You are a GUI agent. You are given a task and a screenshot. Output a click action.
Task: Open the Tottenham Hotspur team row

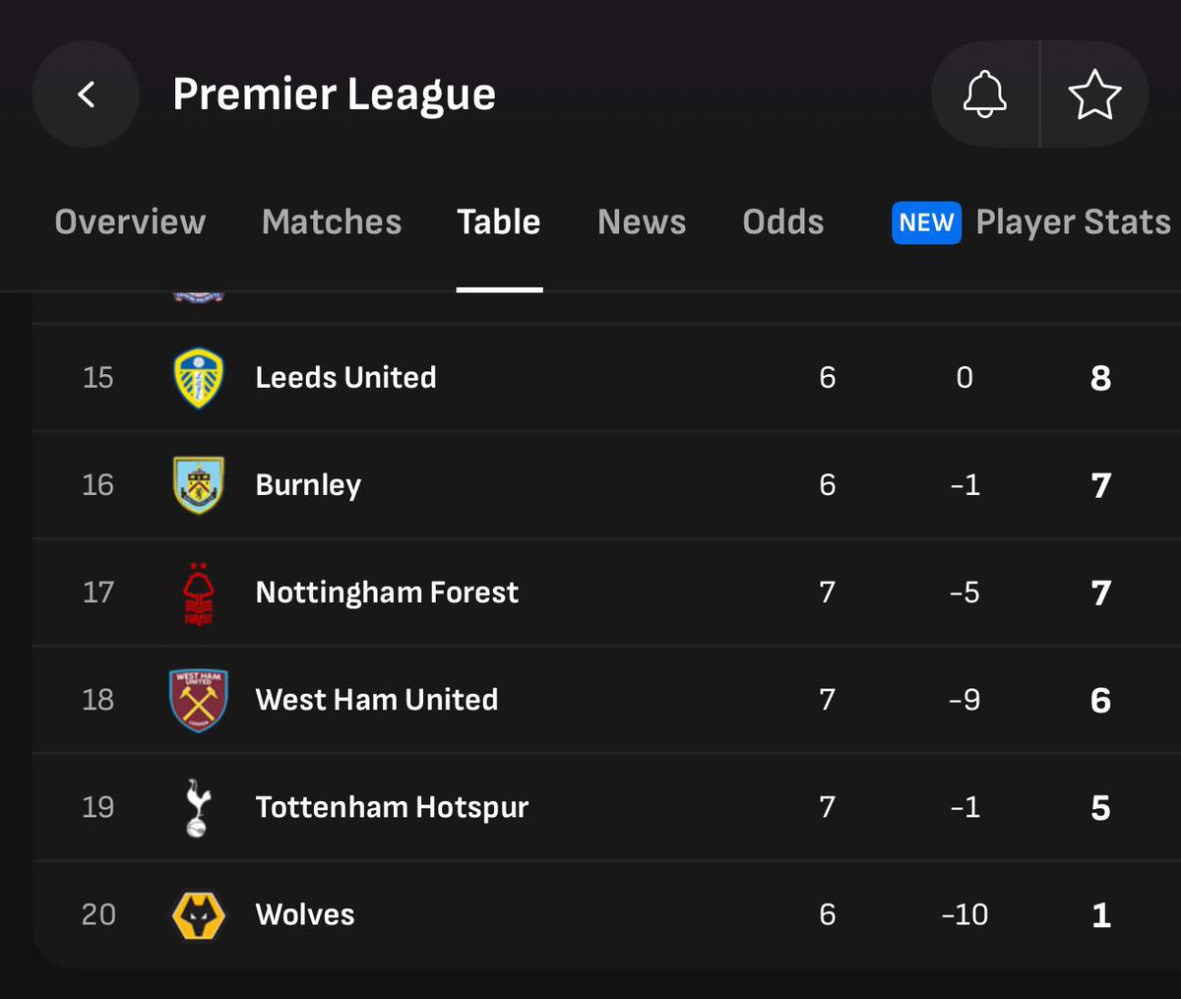pyautogui.click(x=606, y=807)
